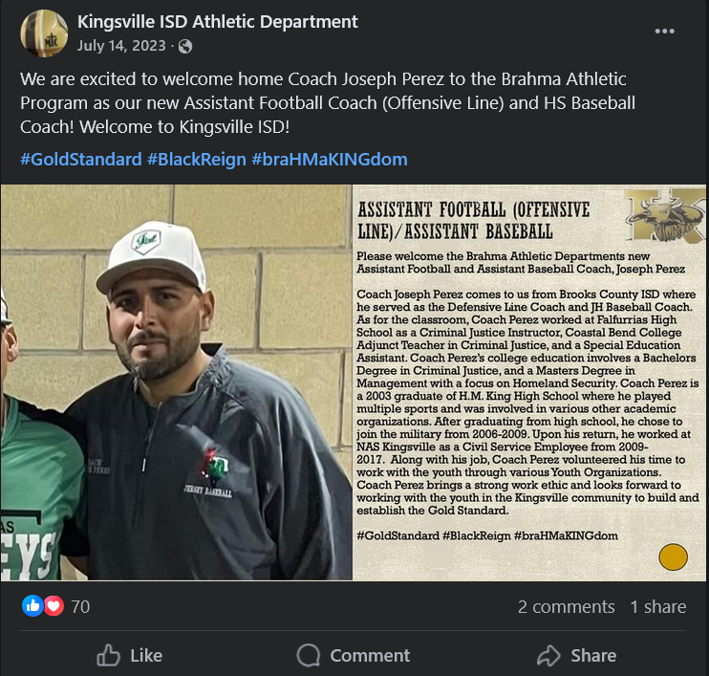Click the speech bubble comment icon
Image resolution: width=709 pixels, height=676 pixels.
309,655
